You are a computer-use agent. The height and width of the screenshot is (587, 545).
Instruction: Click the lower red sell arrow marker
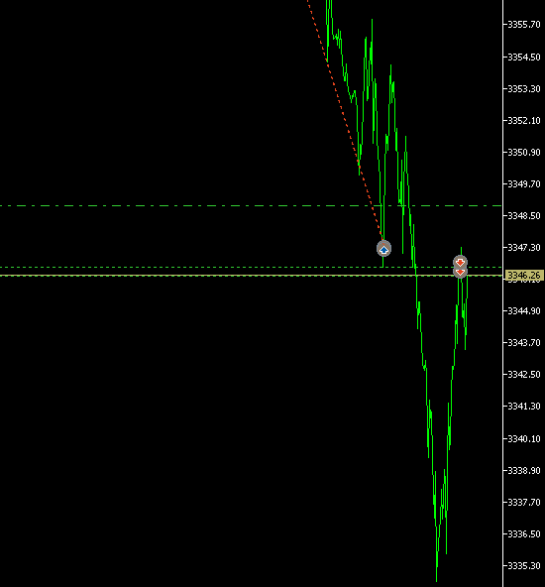460,272
